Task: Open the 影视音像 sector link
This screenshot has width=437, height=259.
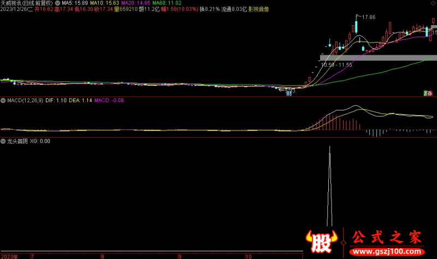Action: [x=258, y=9]
